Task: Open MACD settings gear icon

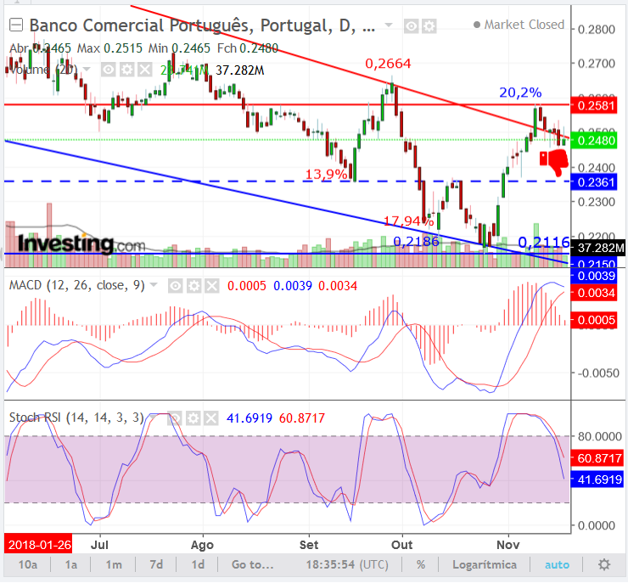Action: (193, 286)
